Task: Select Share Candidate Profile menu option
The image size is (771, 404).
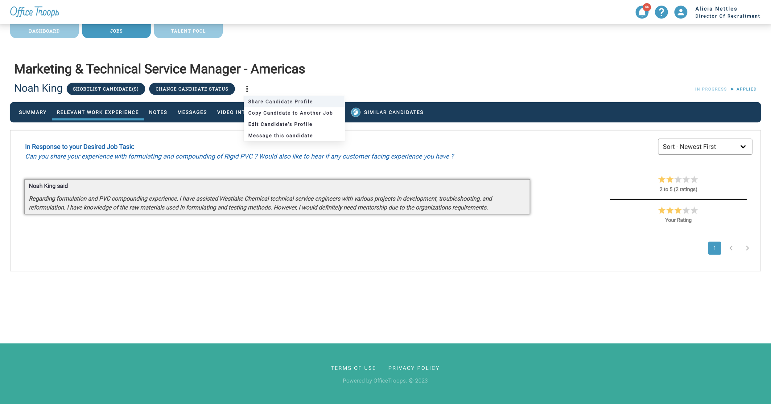Action: [x=280, y=102]
